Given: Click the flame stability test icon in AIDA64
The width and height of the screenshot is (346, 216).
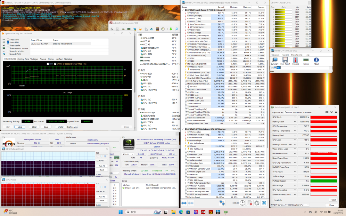Looking at the screenshot, I should pos(140,29).
